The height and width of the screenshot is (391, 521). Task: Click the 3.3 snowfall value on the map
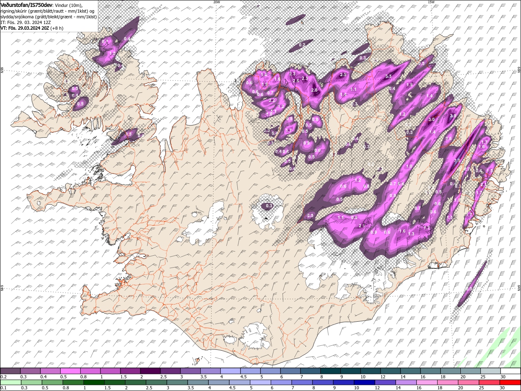[x=388, y=76]
